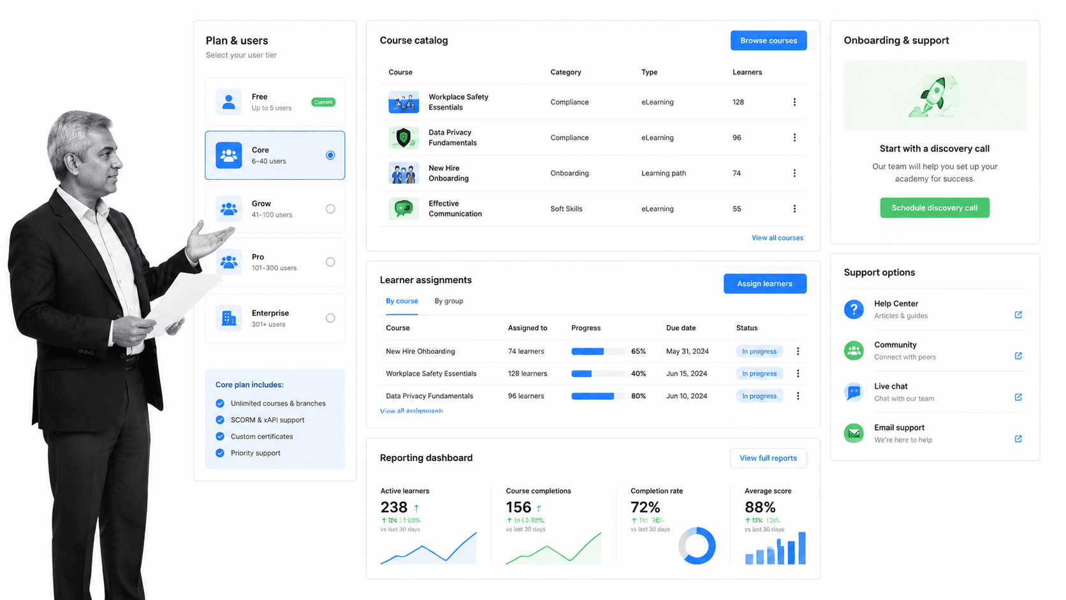Click New Hire Onboarding 65% progress bar

597,351
